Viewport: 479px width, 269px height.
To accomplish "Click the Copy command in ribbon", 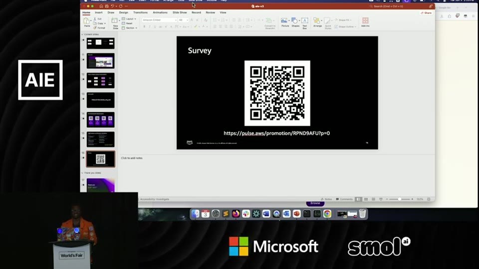I will tap(99, 23).
